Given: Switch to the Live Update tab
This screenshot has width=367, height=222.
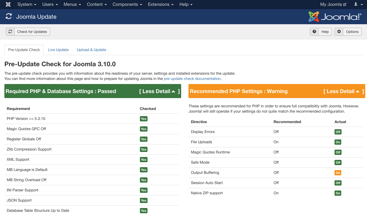Looking at the screenshot, I should tap(58, 50).
